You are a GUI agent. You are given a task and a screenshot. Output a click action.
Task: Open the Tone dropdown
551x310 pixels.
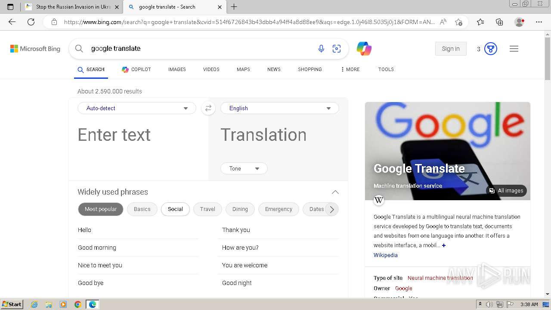(x=244, y=168)
